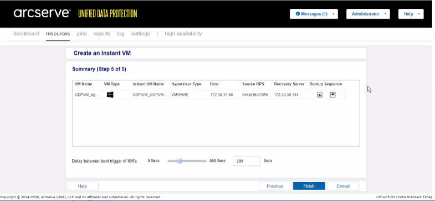
Task: Cancel the Instant VM wizard
Action: (x=343, y=186)
